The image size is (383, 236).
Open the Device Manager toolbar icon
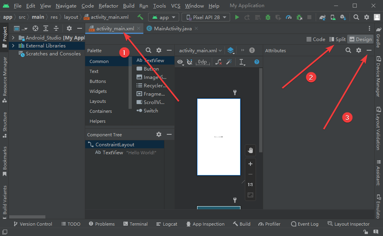pos(333,17)
